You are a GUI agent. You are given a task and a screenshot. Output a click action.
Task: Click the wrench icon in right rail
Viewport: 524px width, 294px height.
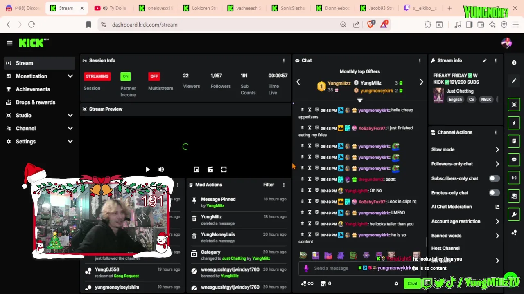(514, 214)
